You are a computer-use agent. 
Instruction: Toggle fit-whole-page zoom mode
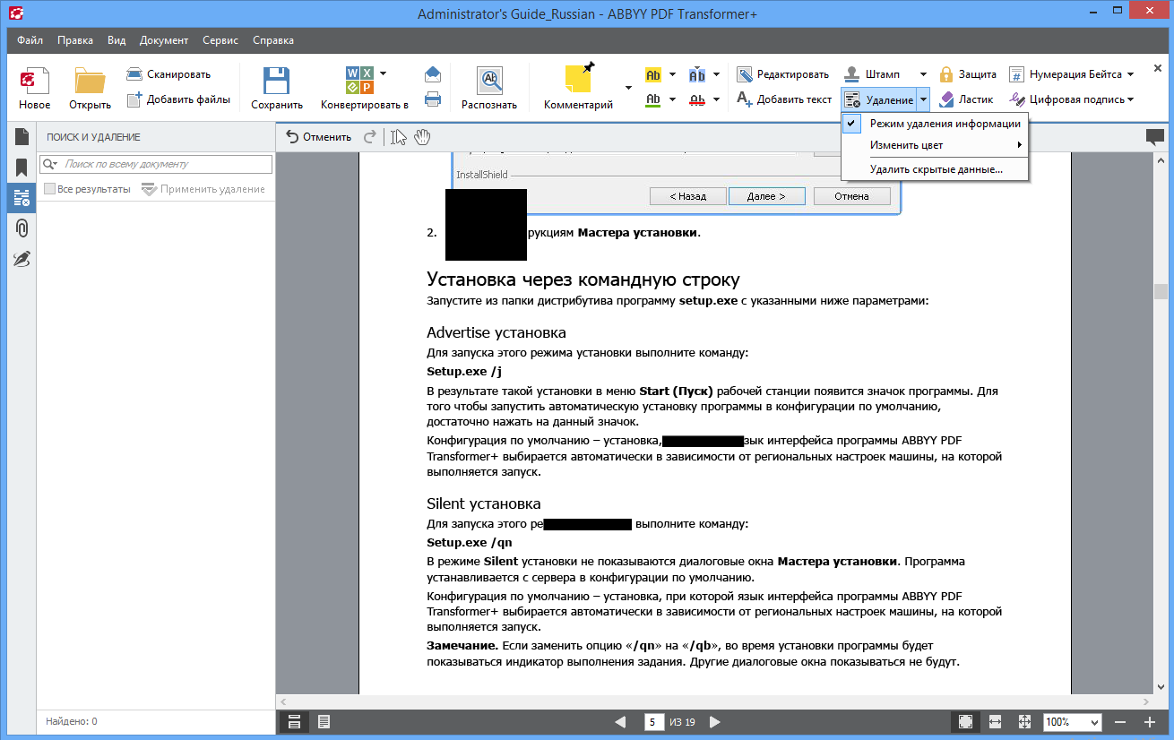(1024, 721)
